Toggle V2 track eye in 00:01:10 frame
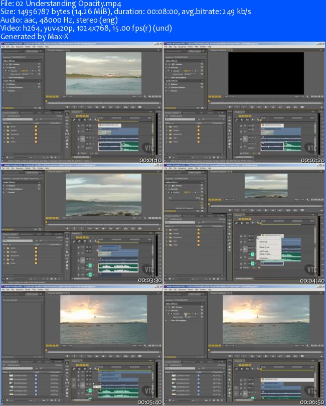Screen dimensions: 326x406 tap(87, 126)
